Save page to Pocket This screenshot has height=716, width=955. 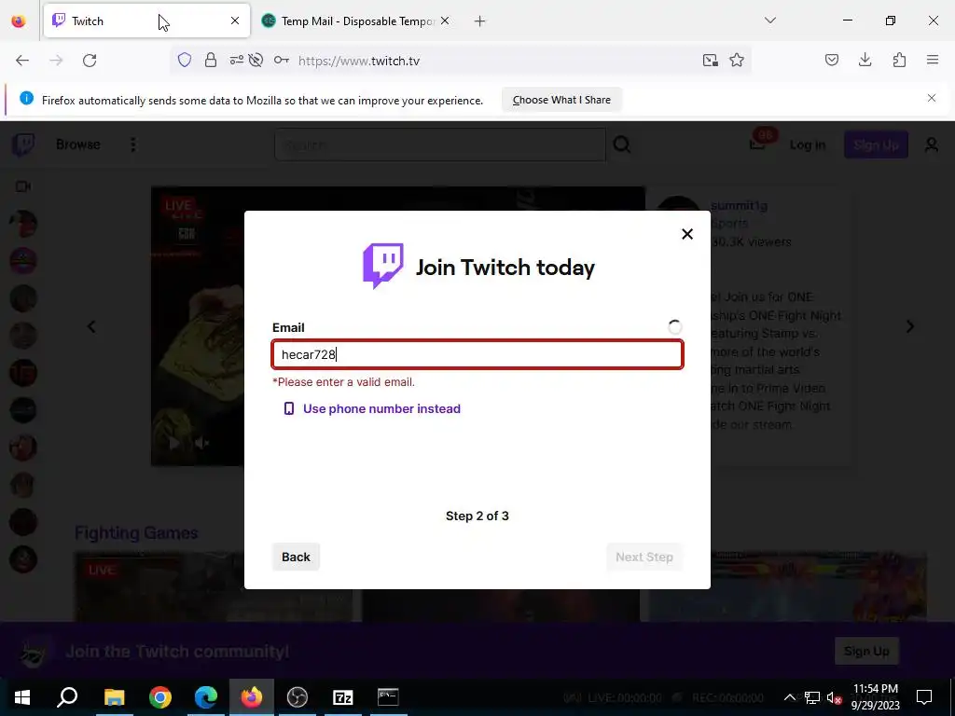[x=831, y=60]
